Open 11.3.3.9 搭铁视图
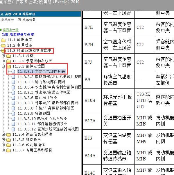The height and width of the screenshot is (175, 174). 34,113
